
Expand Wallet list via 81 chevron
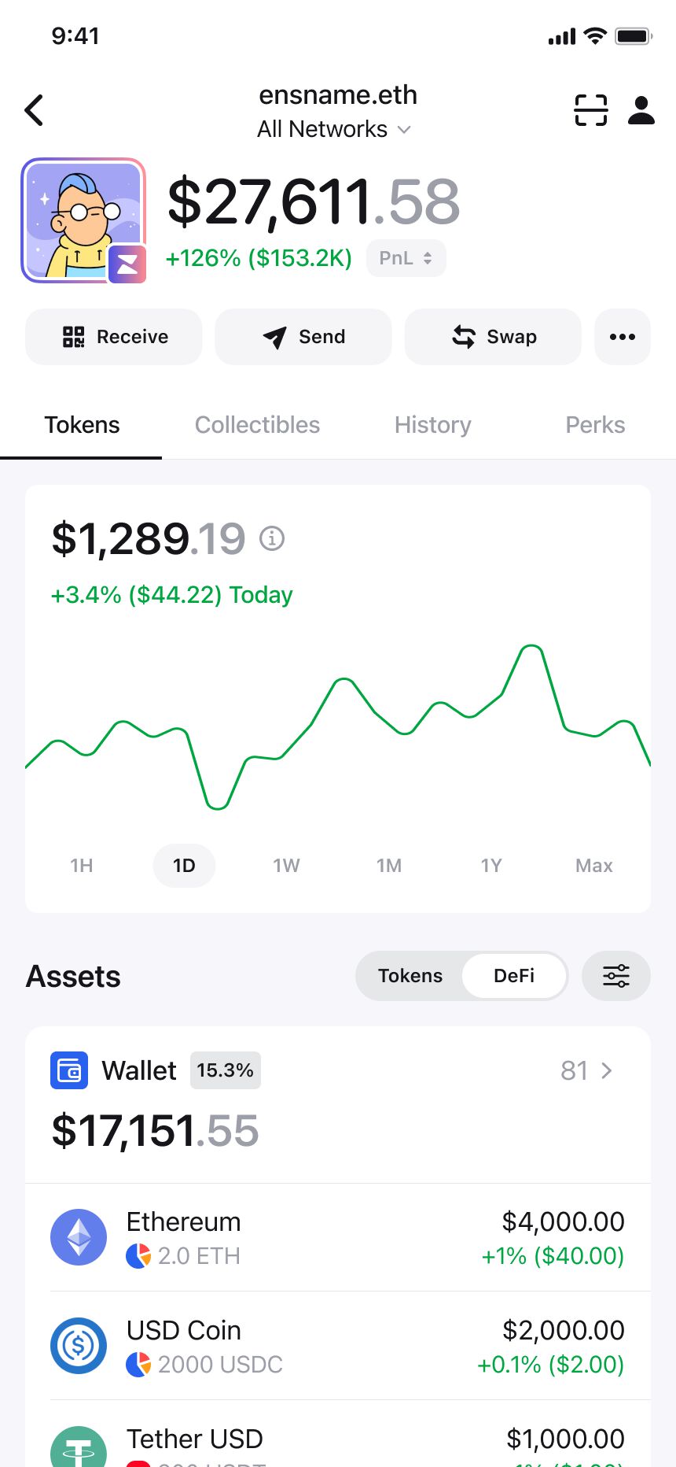586,1070
